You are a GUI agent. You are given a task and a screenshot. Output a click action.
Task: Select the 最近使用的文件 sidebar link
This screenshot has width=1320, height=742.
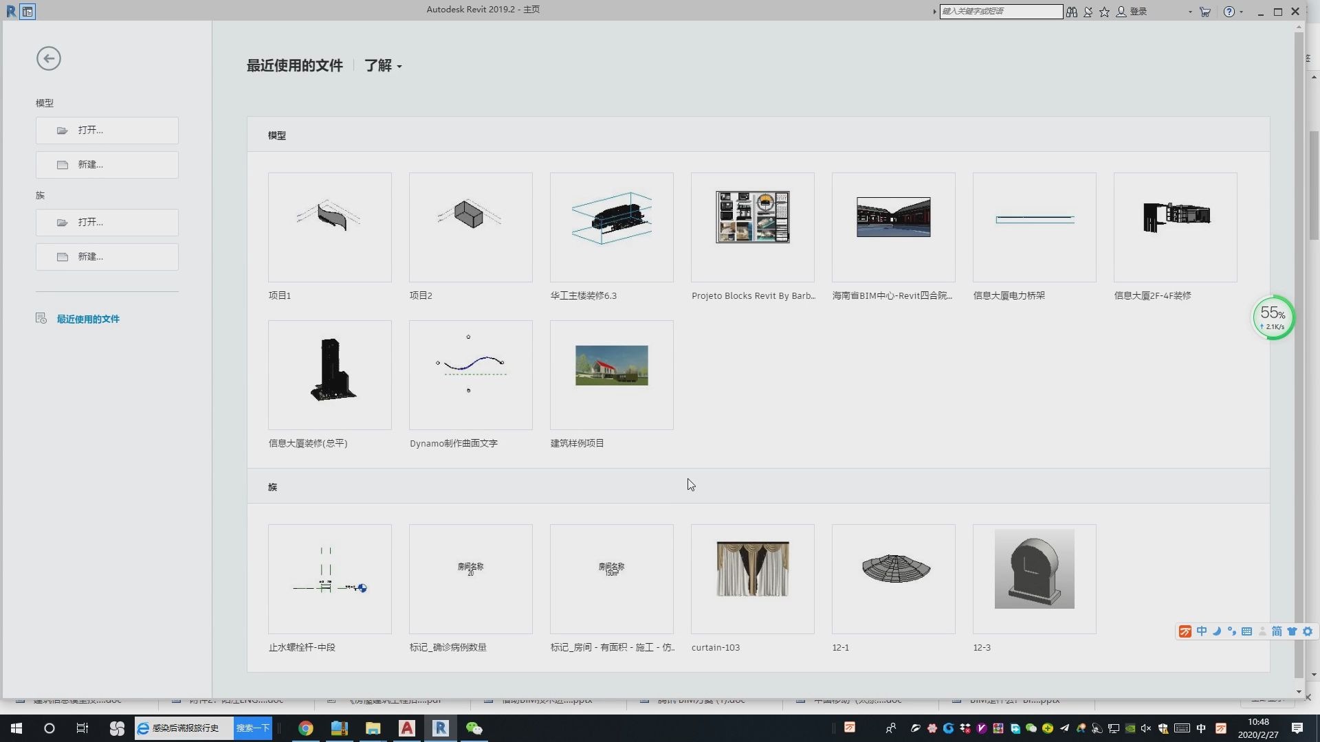(x=88, y=319)
